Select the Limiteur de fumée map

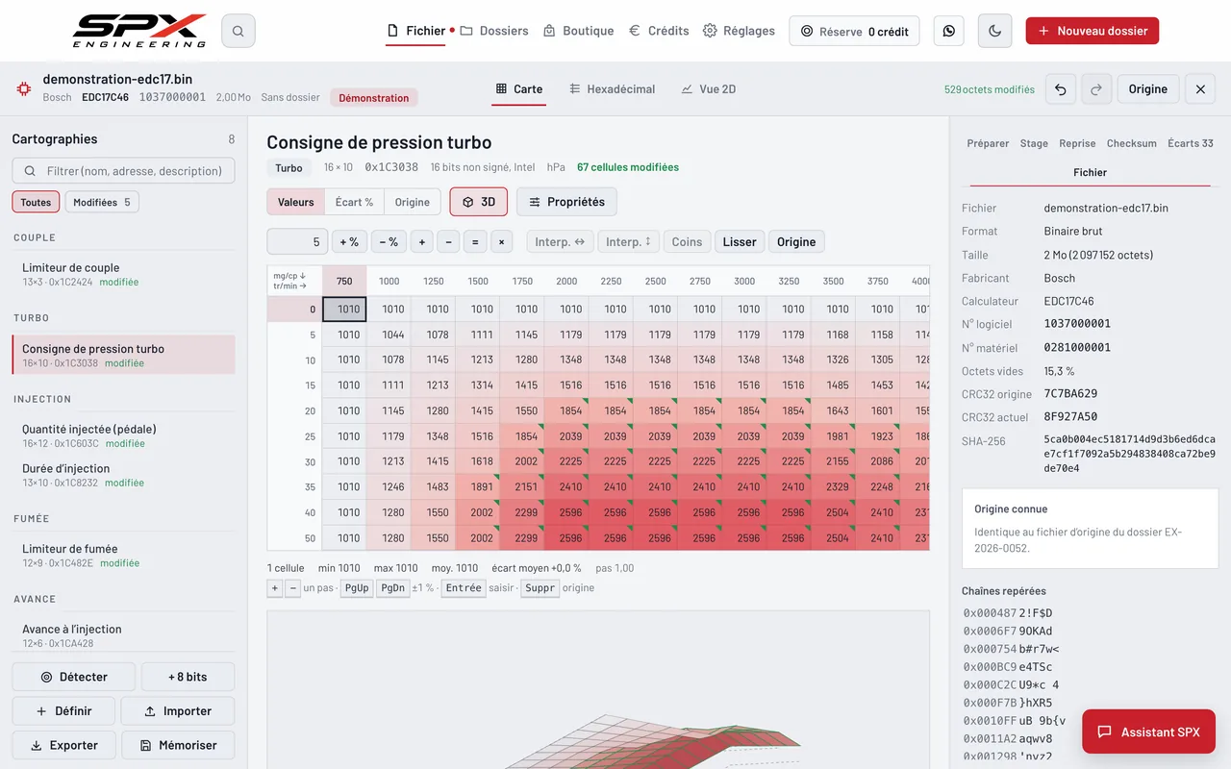tap(123, 555)
